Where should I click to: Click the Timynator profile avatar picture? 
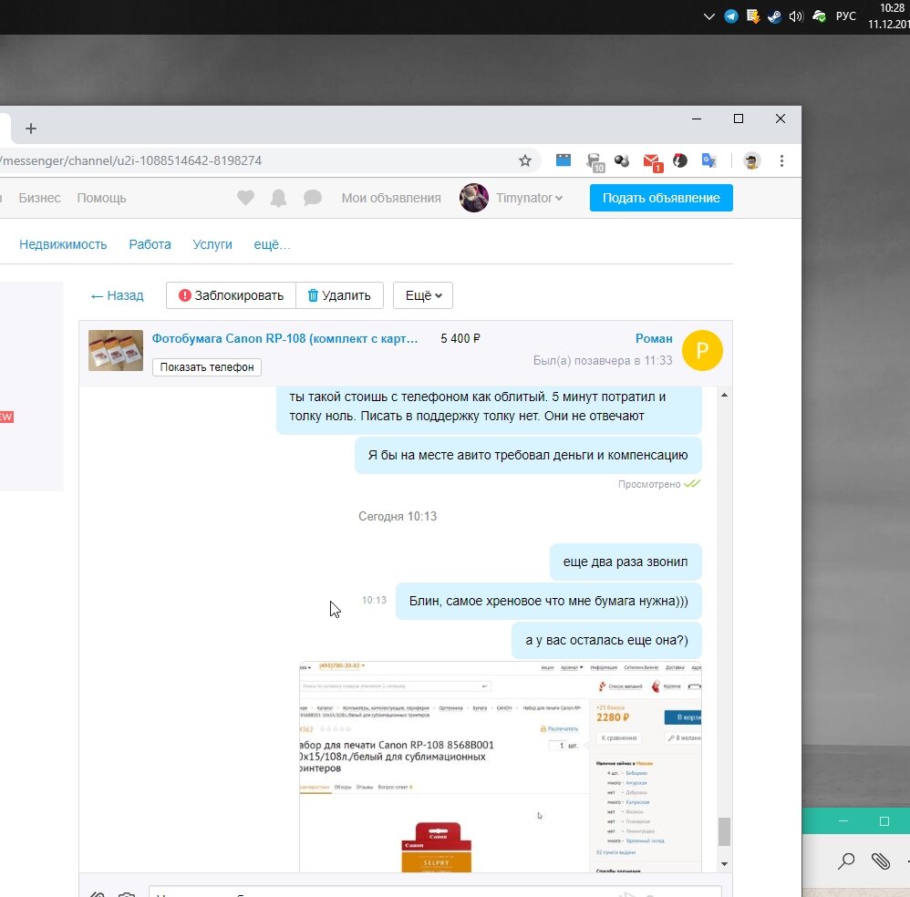pyautogui.click(x=473, y=198)
